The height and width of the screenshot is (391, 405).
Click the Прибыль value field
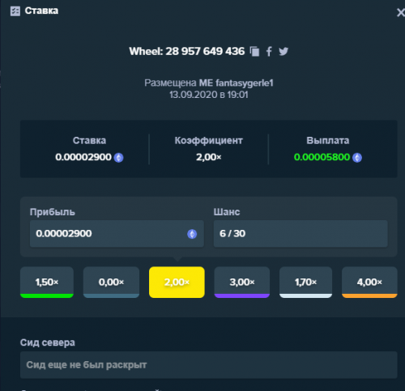click(117, 234)
